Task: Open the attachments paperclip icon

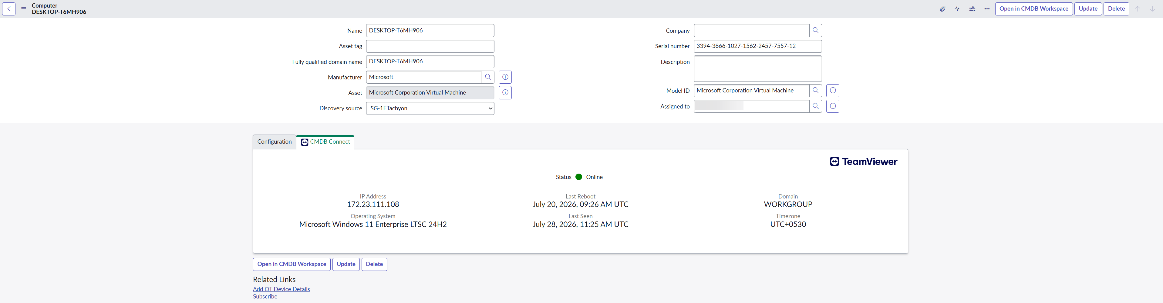Action: (943, 8)
